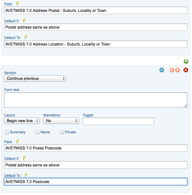Click the lightning icon beside the top Default If label
The width and height of the screenshot is (192, 195).
[x=24, y=21]
